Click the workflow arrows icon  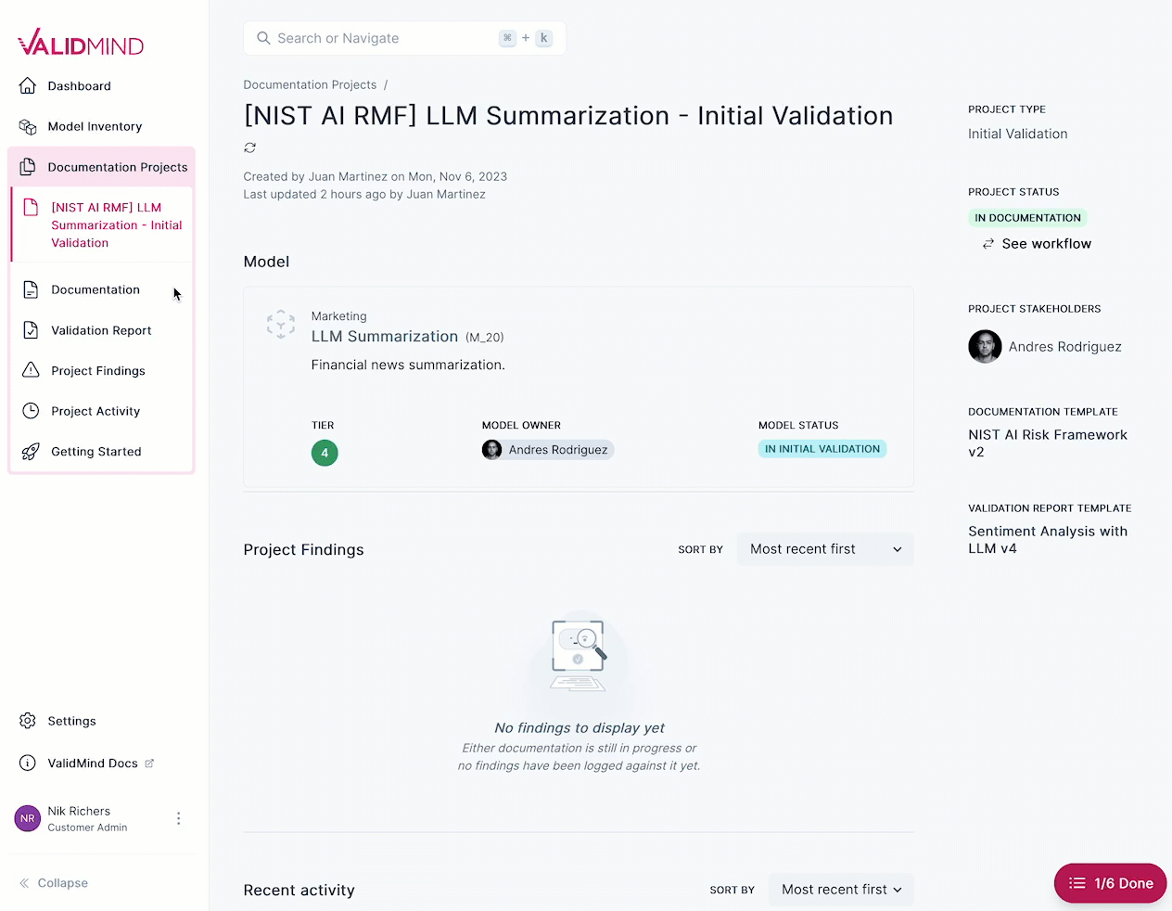pos(988,244)
